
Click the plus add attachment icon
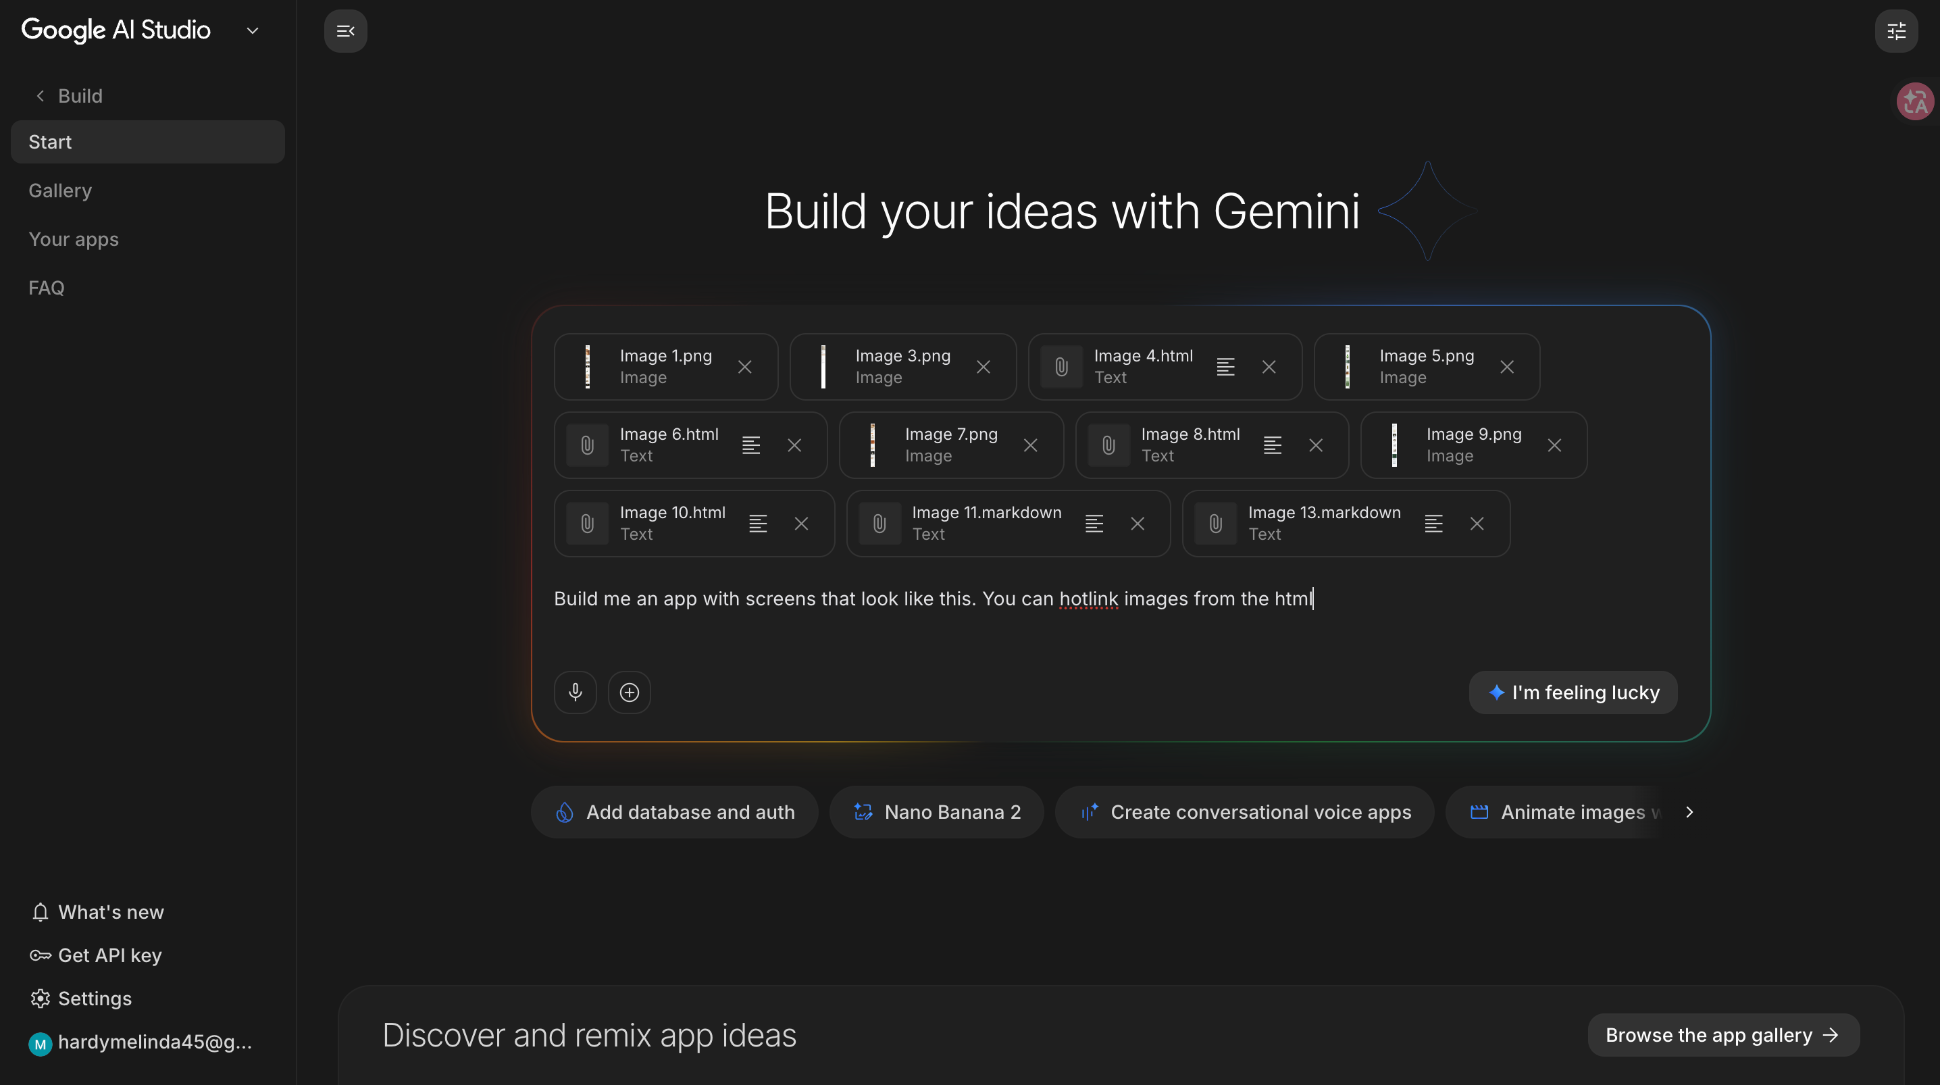pyautogui.click(x=629, y=692)
